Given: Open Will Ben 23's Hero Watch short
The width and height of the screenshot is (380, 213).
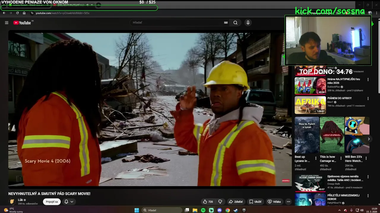Looking at the screenshot, I should pos(357,135).
